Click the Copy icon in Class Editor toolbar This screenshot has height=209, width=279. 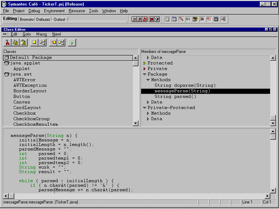[x=15, y=42]
